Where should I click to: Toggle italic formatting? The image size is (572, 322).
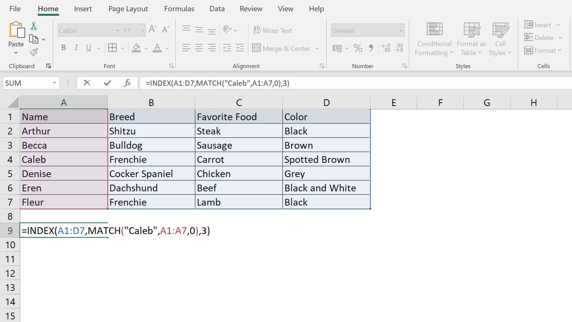coord(76,48)
